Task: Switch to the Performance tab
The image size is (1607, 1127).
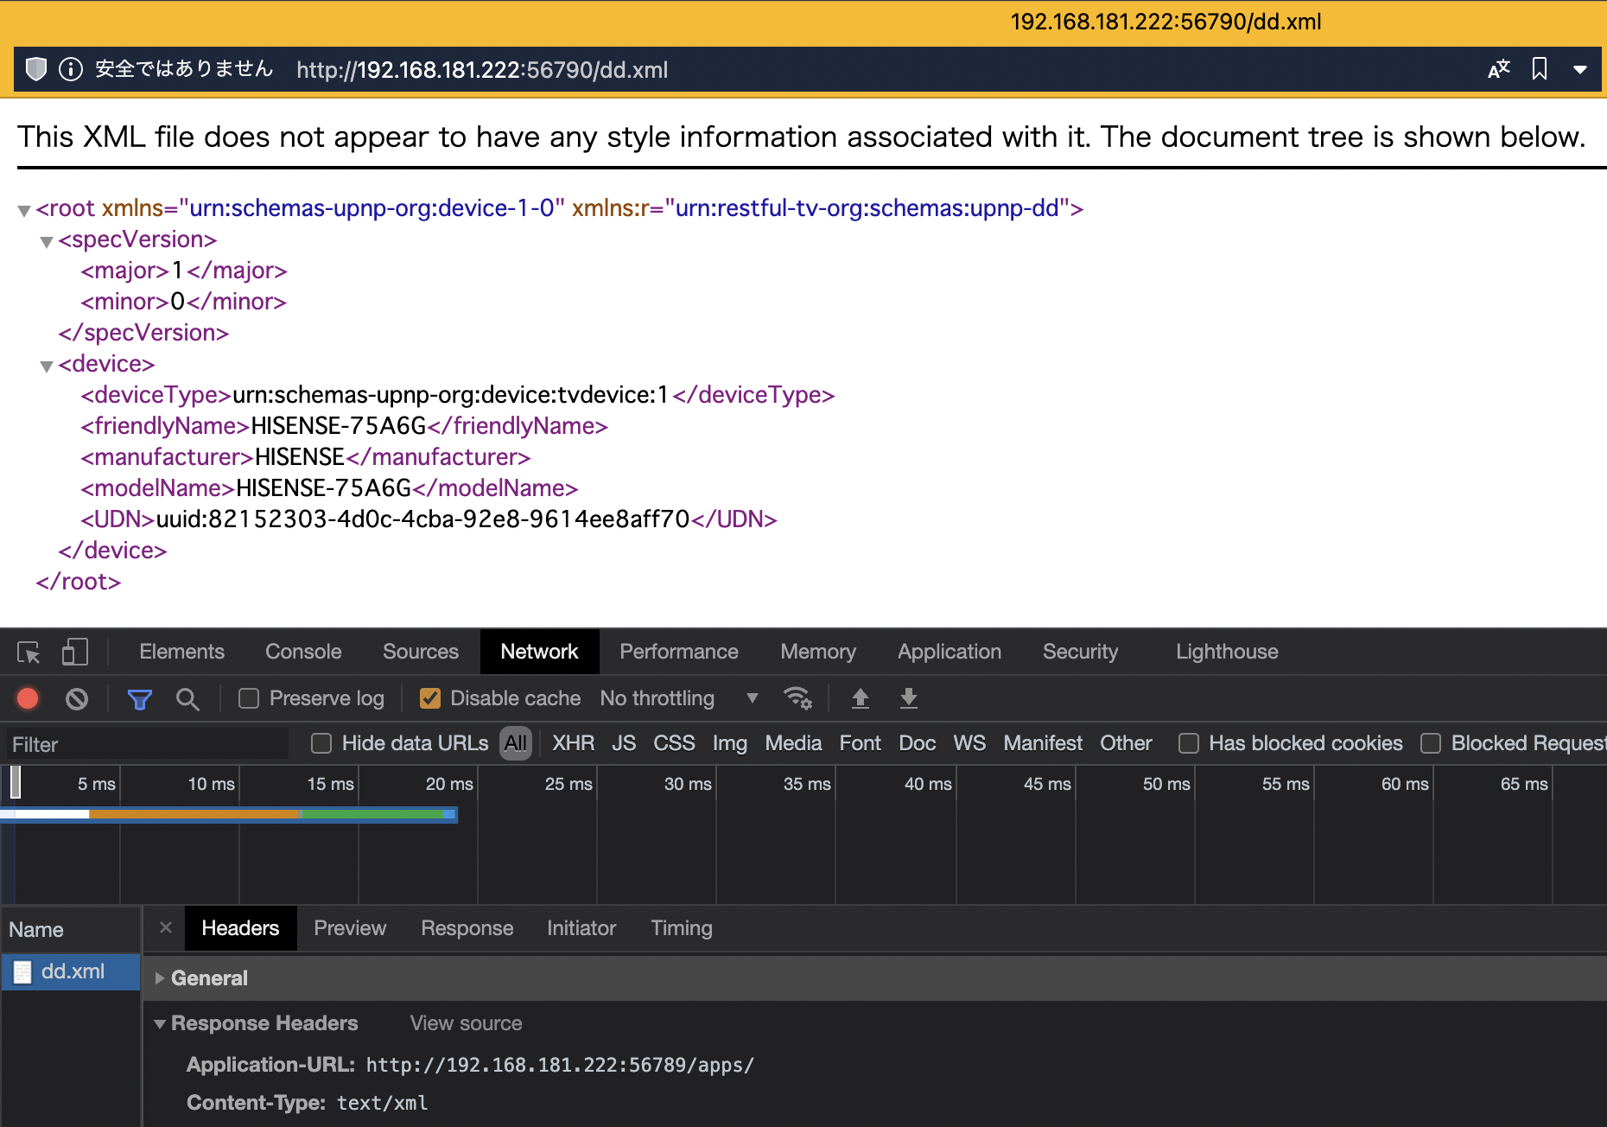Action: (679, 652)
